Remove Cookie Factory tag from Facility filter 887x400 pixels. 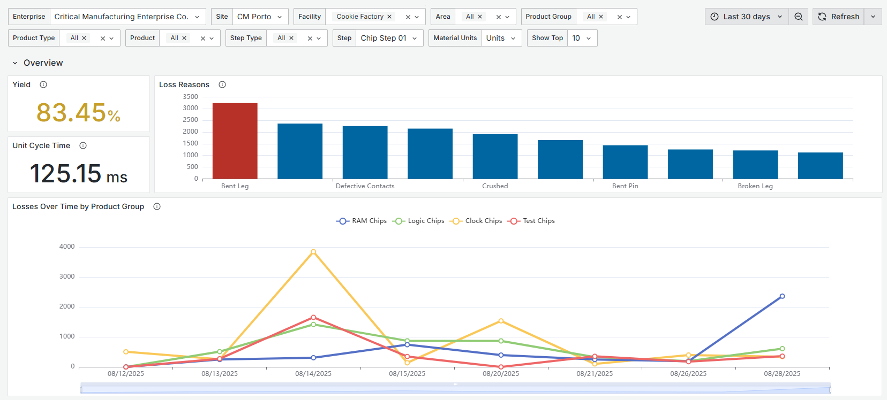(x=389, y=17)
